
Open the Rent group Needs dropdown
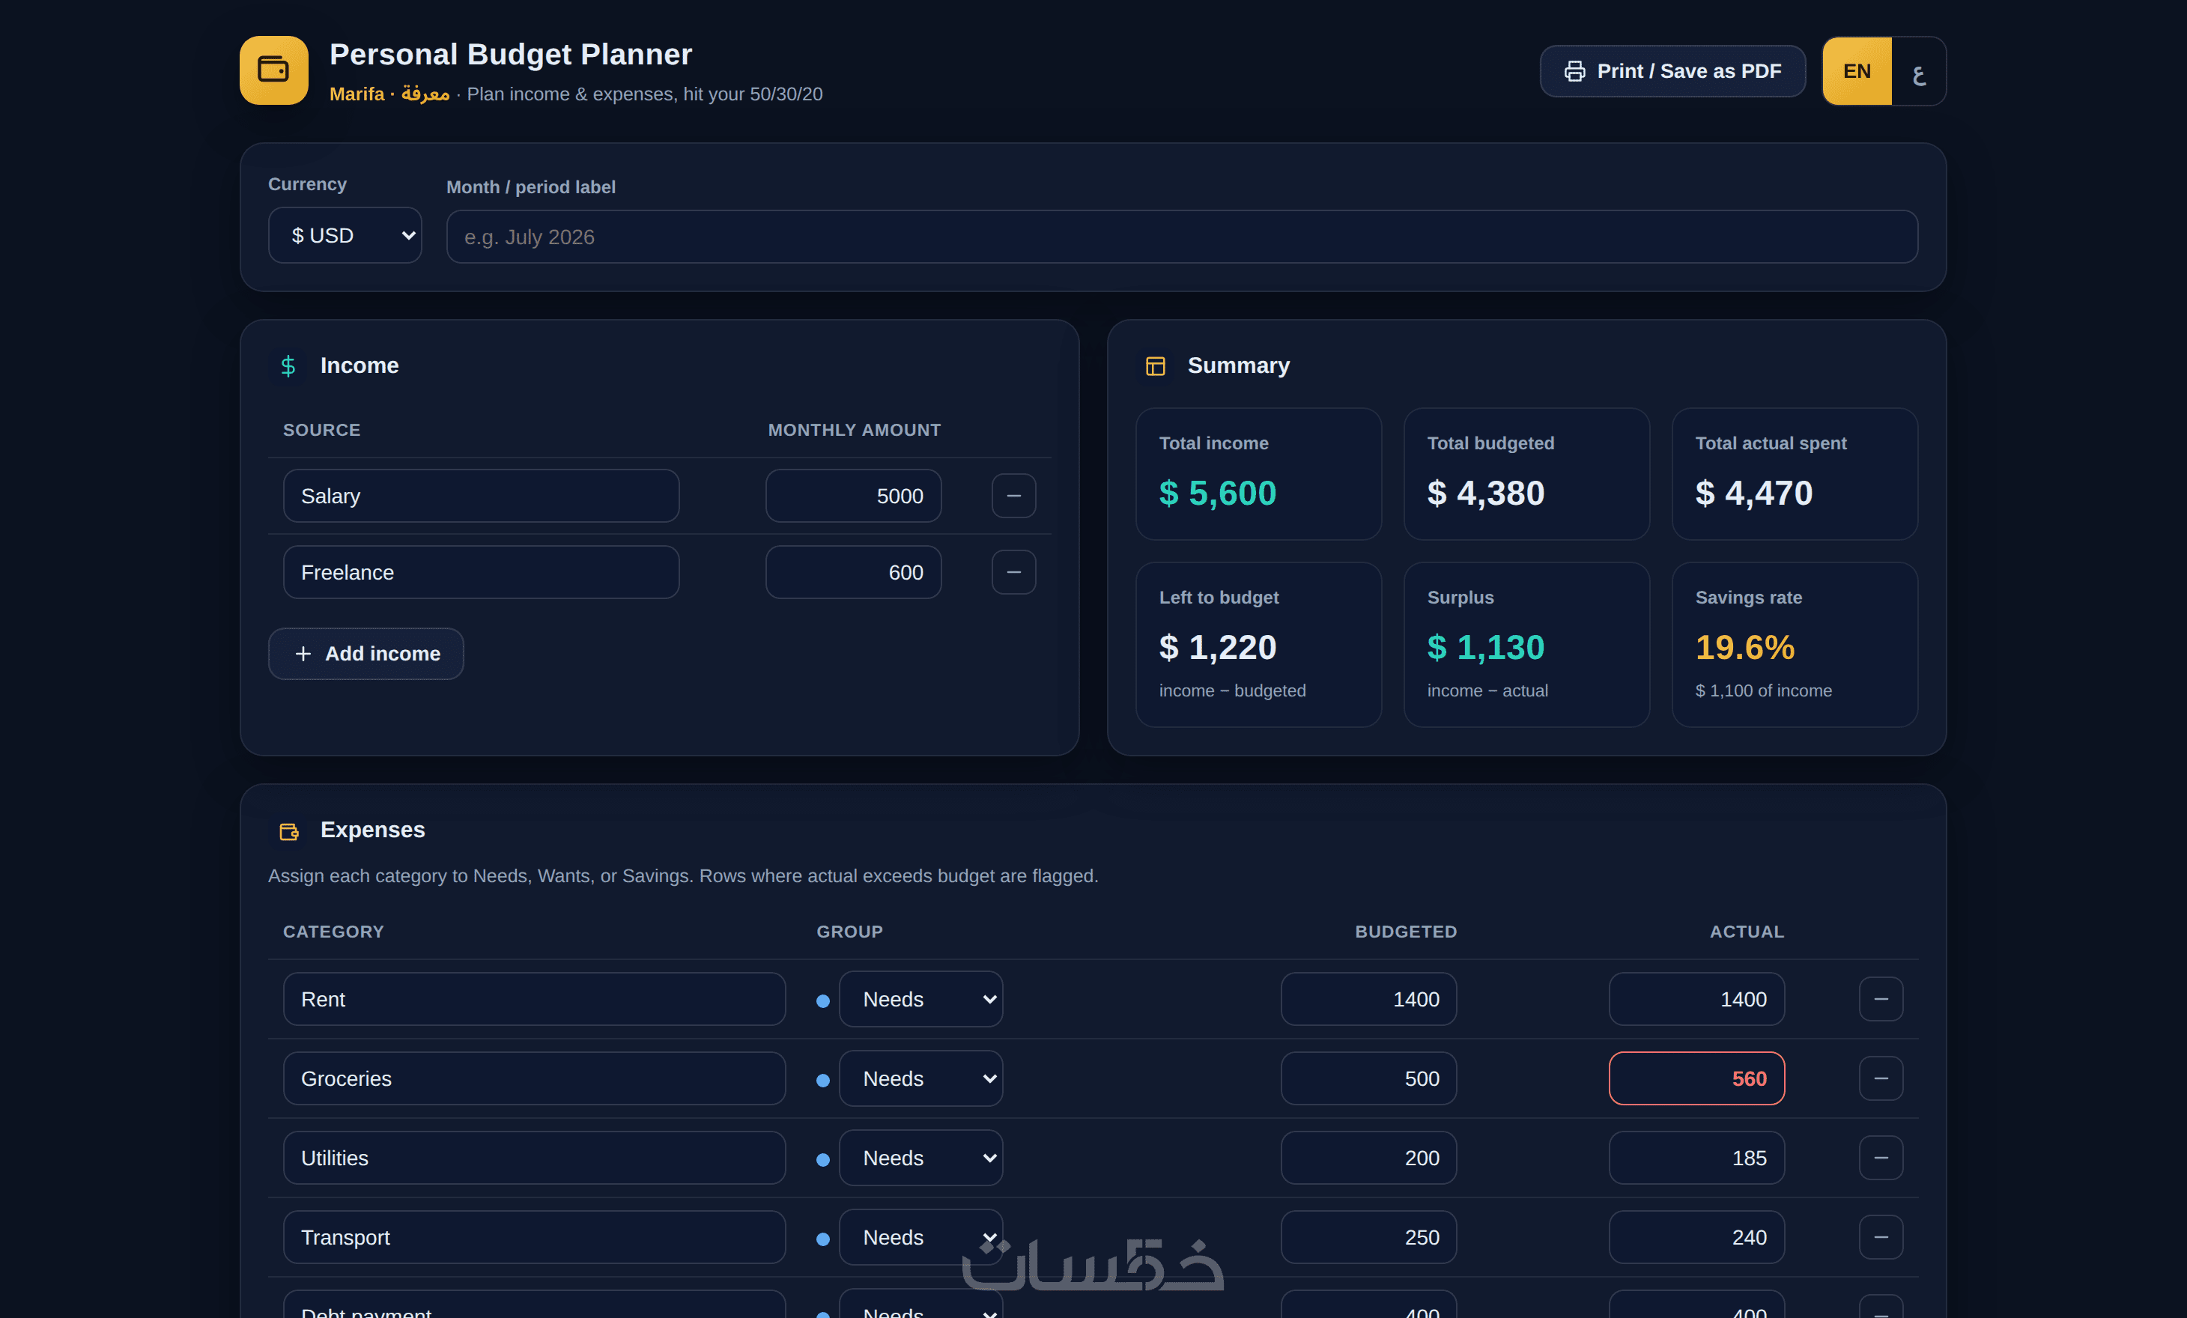point(920,998)
